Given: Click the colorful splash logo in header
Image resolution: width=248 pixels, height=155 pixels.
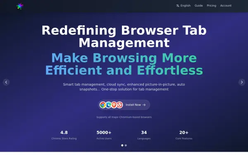Looking at the screenshot, I should (x=20, y=6).
